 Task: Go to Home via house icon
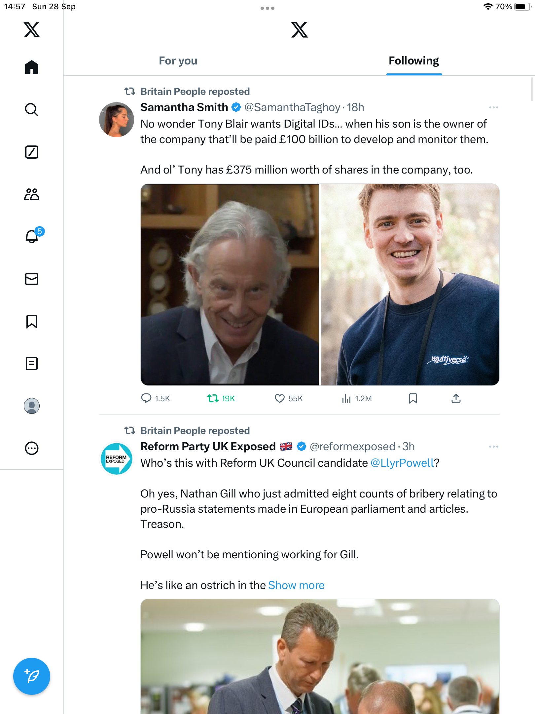click(x=32, y=67)
